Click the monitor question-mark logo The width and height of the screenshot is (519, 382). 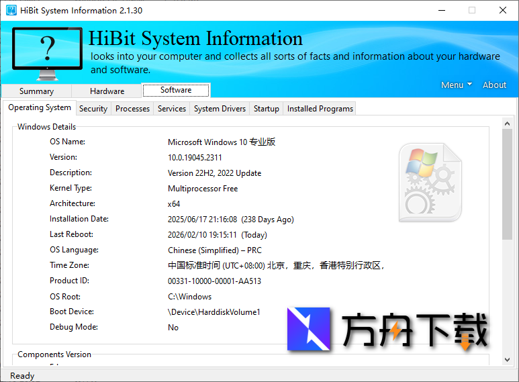click(47, 54)
